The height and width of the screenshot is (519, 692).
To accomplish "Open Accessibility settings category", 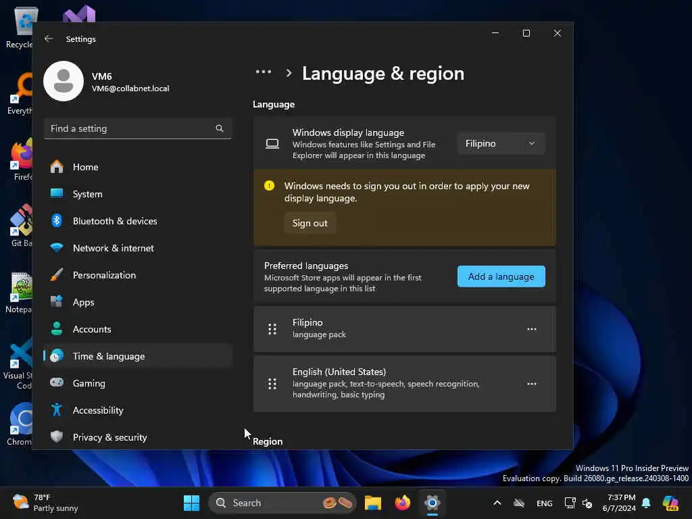I will click(x=138, y=410).
